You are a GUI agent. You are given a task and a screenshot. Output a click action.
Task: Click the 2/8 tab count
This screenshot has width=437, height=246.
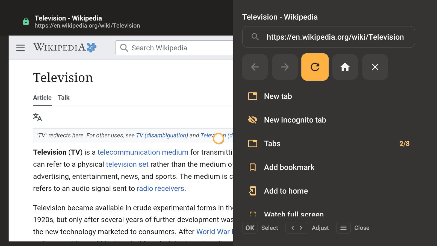[x=404, y=143]
